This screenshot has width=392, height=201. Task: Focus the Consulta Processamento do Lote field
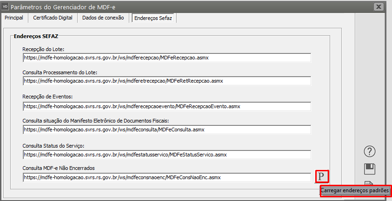[166, 81]
